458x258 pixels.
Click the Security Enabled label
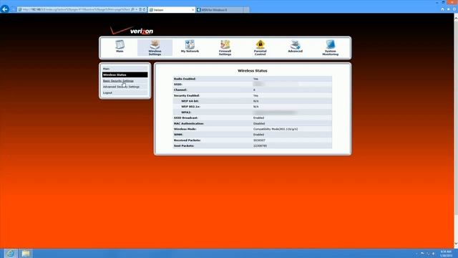coord(187,95)
